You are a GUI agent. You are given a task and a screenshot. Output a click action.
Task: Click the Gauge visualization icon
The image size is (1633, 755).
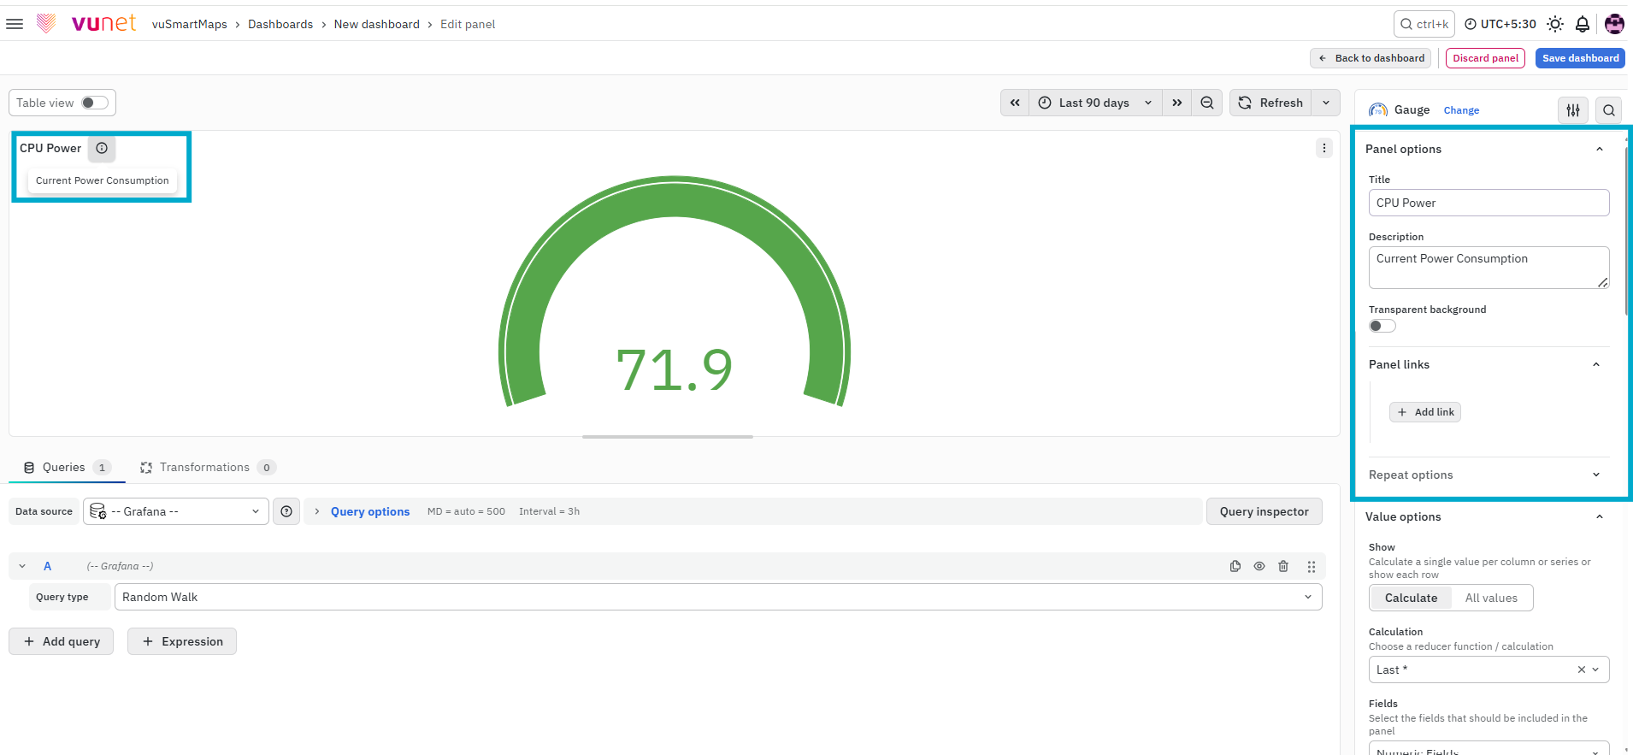point(1378,110)
